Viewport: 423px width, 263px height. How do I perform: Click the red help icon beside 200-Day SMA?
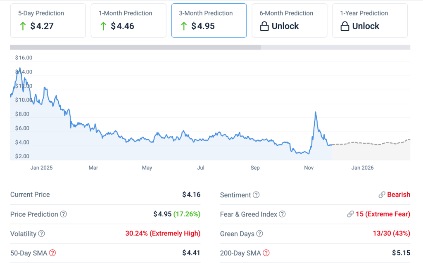(x=266, y=253)
